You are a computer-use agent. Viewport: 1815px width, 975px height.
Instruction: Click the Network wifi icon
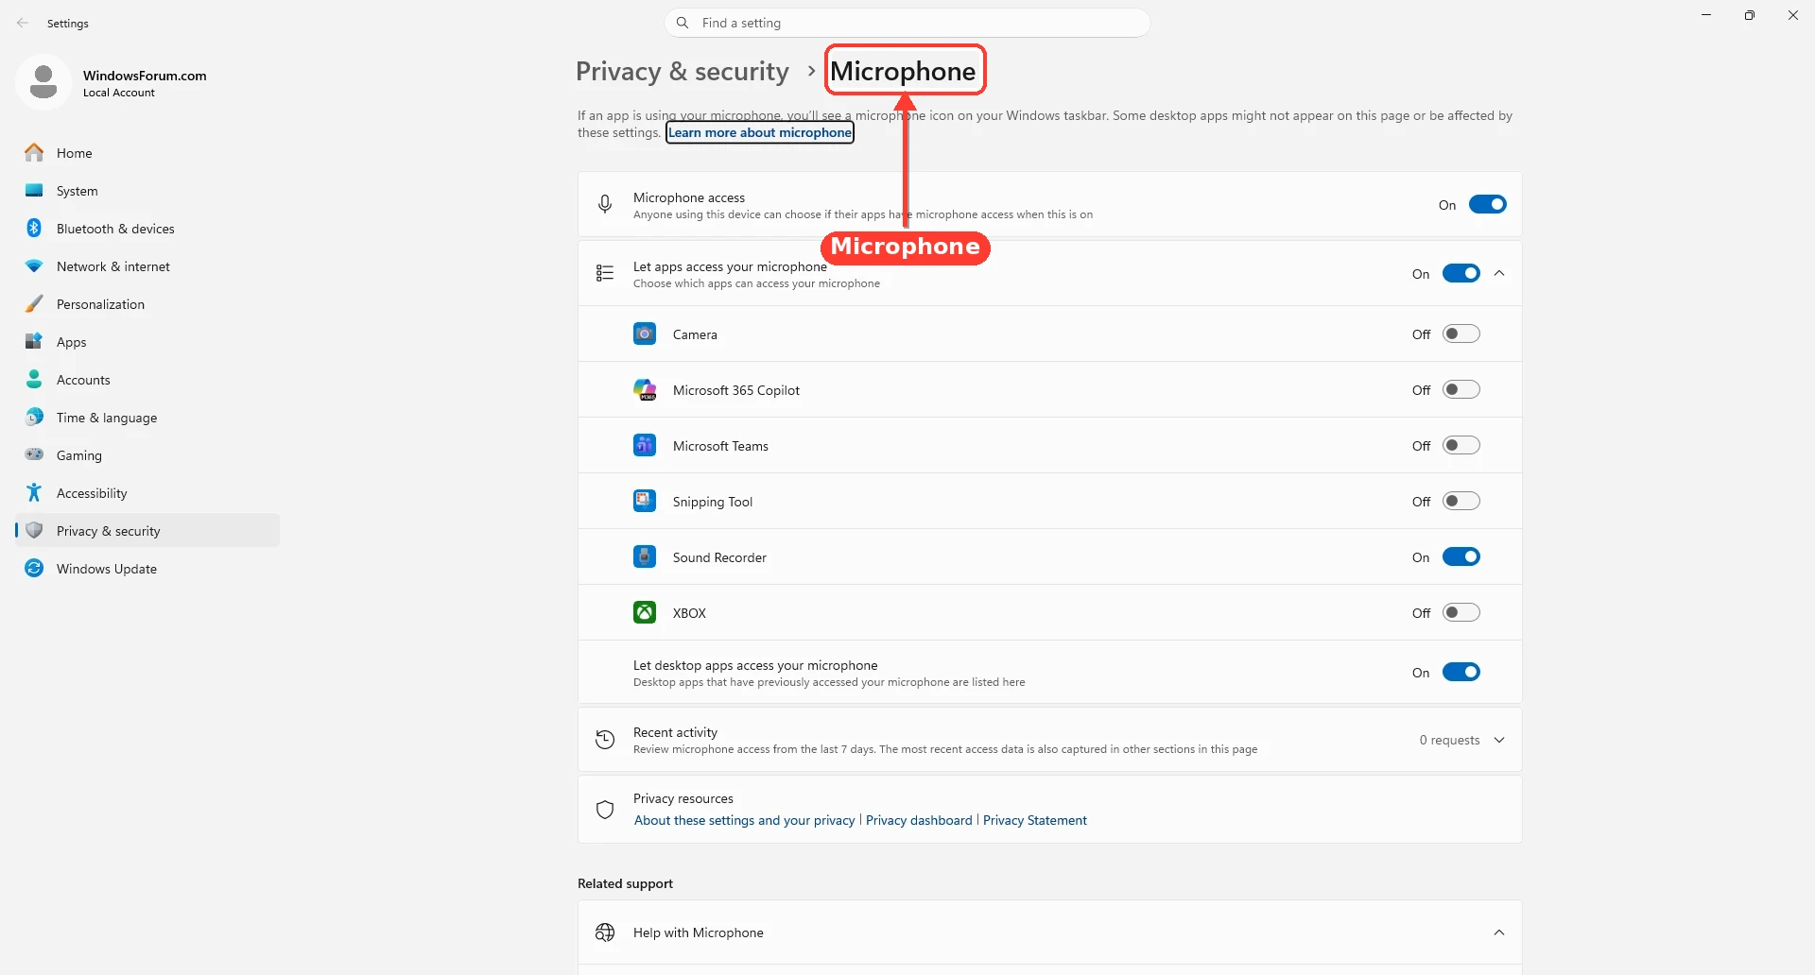(34, 265)
